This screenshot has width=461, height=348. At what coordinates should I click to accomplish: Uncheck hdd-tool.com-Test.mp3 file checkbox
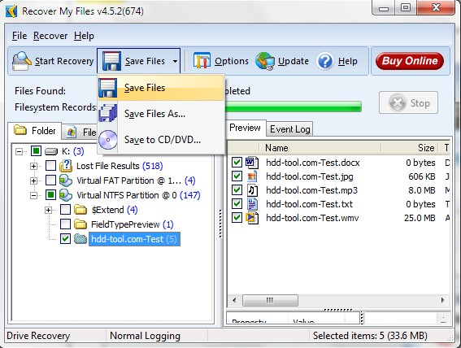(x=237, y=190)
